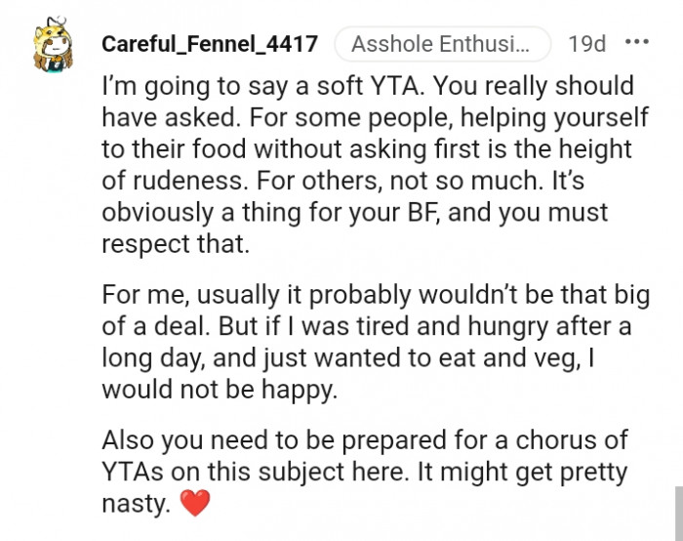Viewport: 683px width, 541px height.
Task: Click the word "rudeness" in the comment
Action: pyautogui.click(x=195, y=182)
